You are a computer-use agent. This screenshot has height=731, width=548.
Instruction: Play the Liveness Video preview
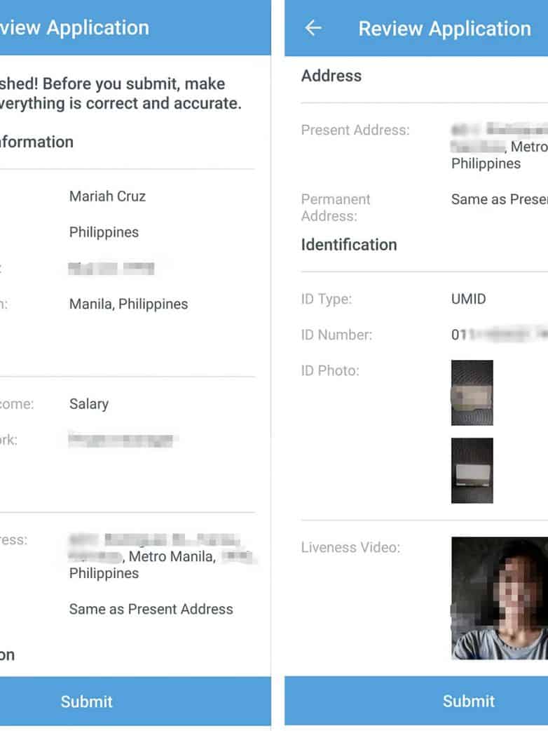click(x=499, y=598)
